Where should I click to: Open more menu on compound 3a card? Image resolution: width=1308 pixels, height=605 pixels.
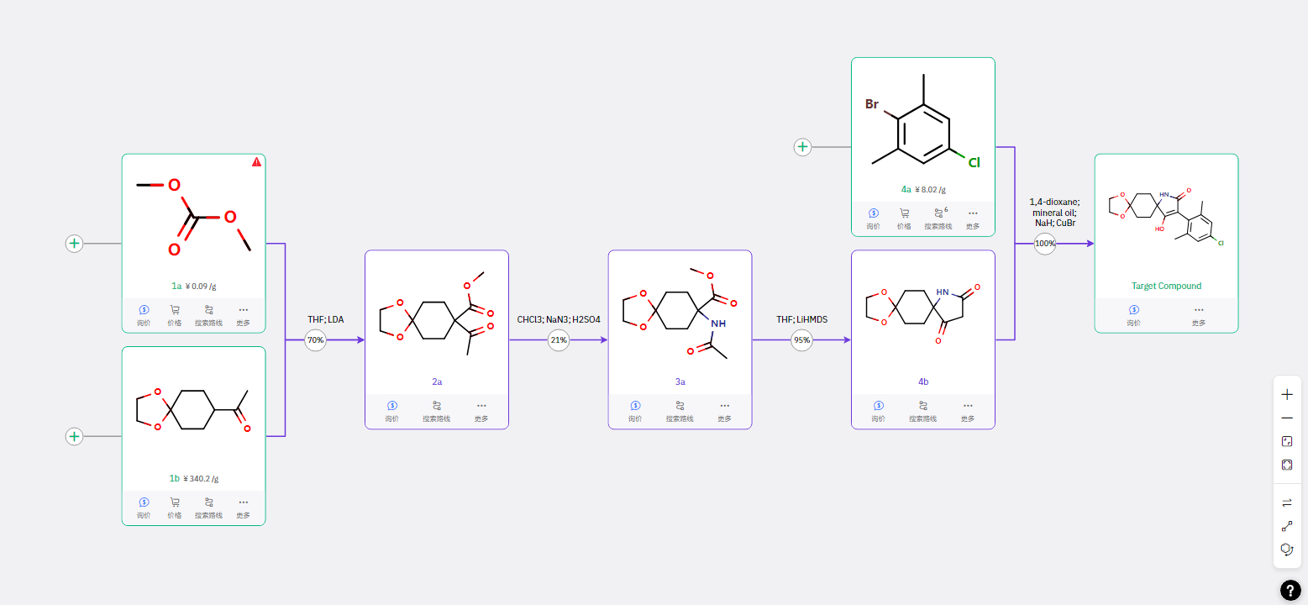[724, 406]
